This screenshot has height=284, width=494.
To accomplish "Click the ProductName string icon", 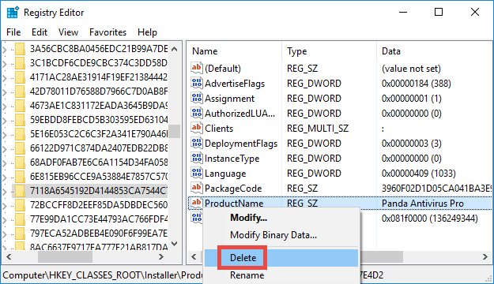I will pos(197,203).
